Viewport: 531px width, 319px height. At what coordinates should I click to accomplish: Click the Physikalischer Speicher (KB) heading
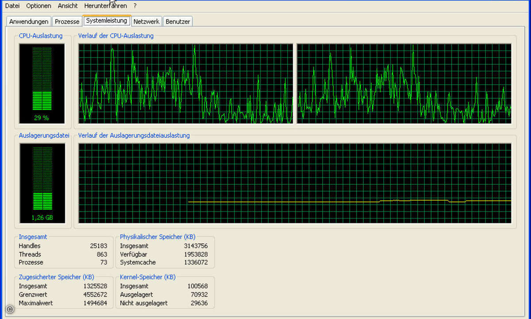[158, 237]
